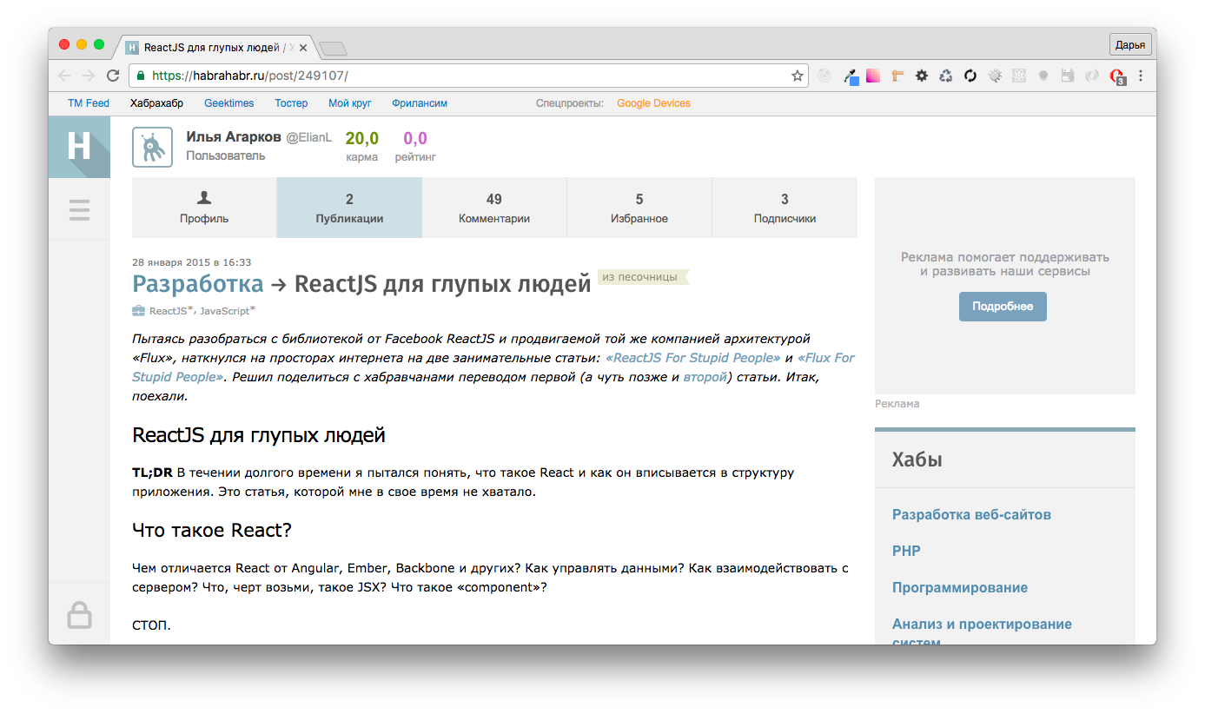Close the ReactJS browser tab
The image size is (1205, 714).
pos(302,47)
